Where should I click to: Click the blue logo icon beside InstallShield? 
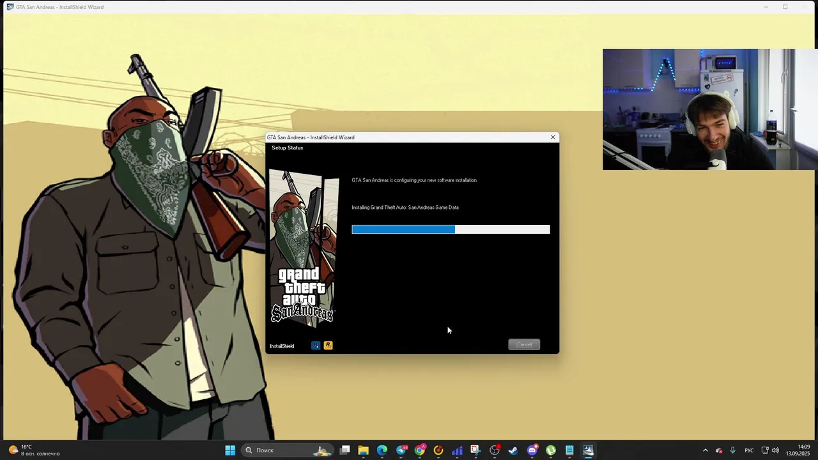(x=316, y=345)
